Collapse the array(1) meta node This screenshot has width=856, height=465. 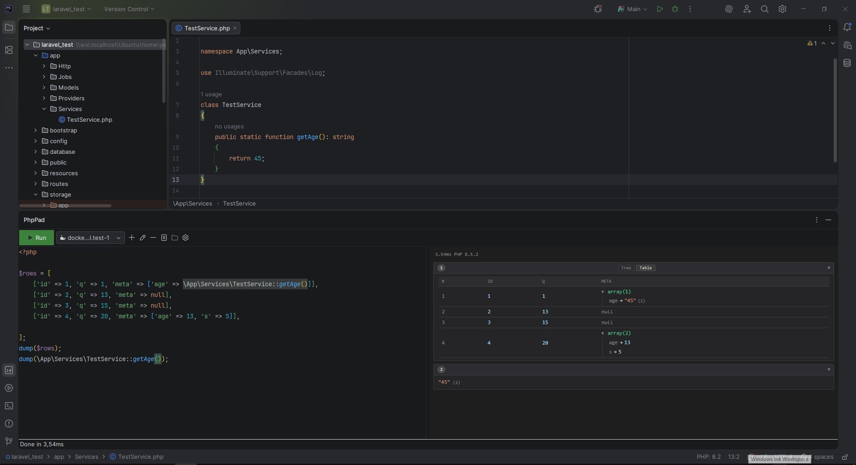(x=603, y=292)
